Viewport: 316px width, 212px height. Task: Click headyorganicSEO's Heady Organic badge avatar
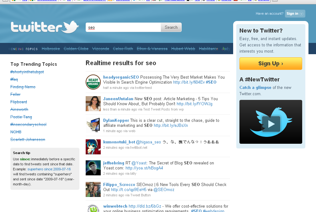click(93, 82)
